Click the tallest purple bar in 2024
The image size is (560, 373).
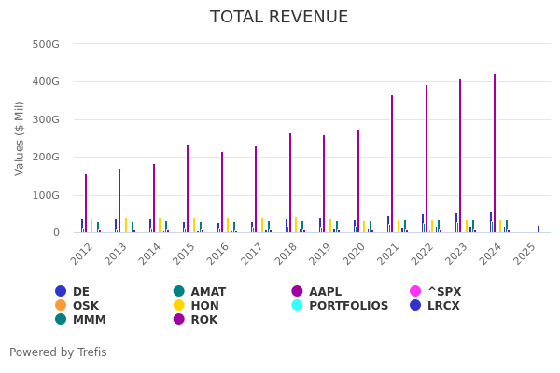point(495,154)
